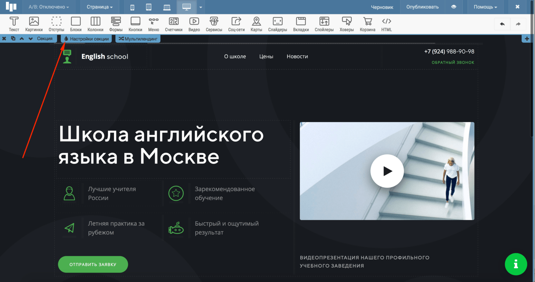535x282 pixels.
Task: Select the Секция label
Action: [45, 39]
